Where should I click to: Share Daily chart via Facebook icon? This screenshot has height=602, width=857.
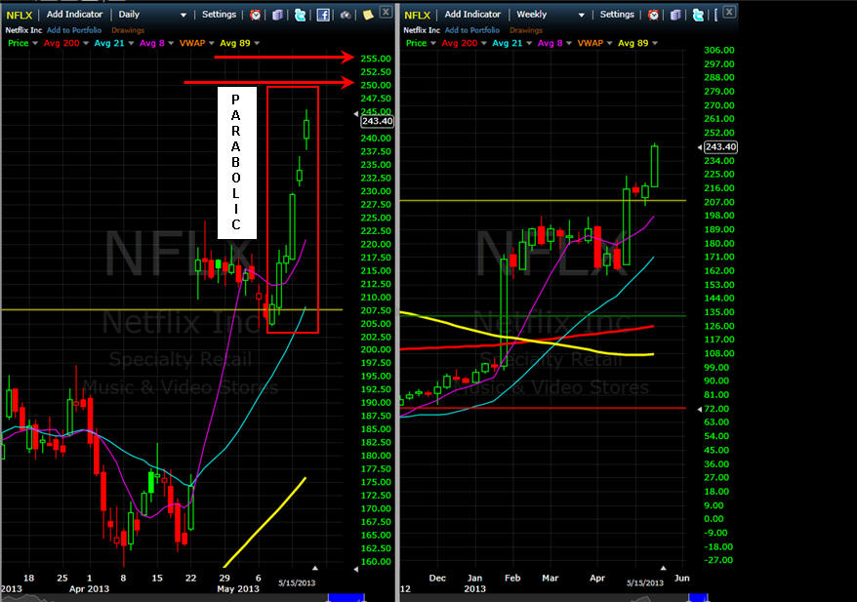(x=323, y=15)
